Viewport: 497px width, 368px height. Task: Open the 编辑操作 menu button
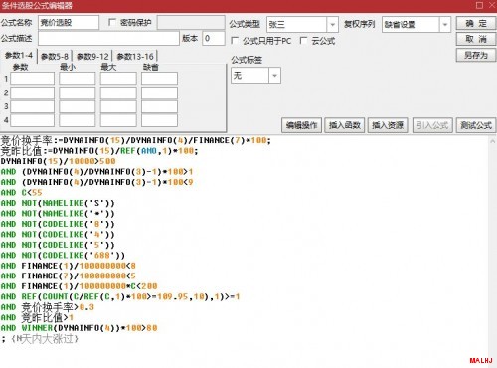pos(301,125)
